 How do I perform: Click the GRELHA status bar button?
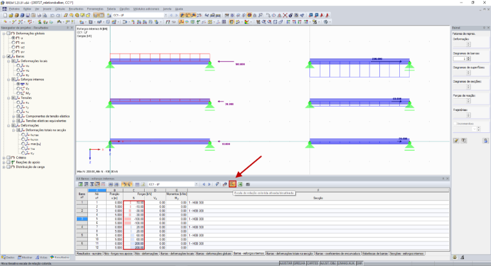[x=299, y=263]
